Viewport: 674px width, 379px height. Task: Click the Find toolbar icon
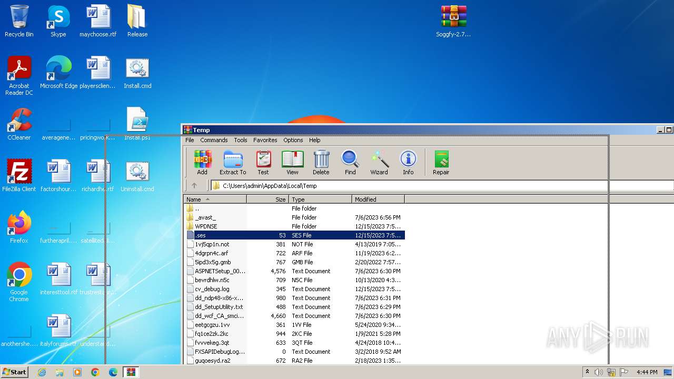click(350, 163)
